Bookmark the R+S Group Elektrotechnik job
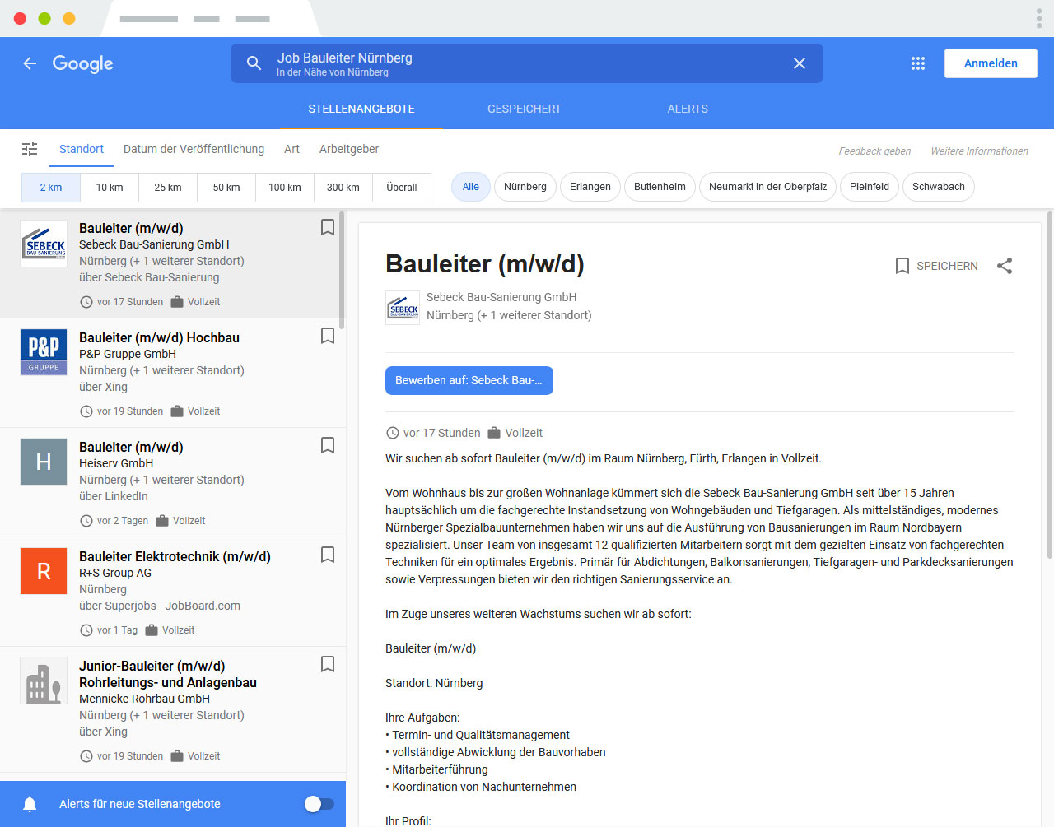This screenshot has width=1054, height=827. pyautogui.click(x=327, y=555)
